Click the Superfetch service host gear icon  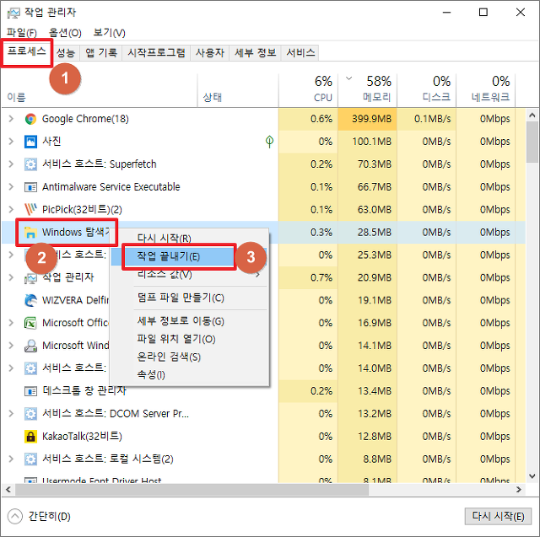point(30,164)
